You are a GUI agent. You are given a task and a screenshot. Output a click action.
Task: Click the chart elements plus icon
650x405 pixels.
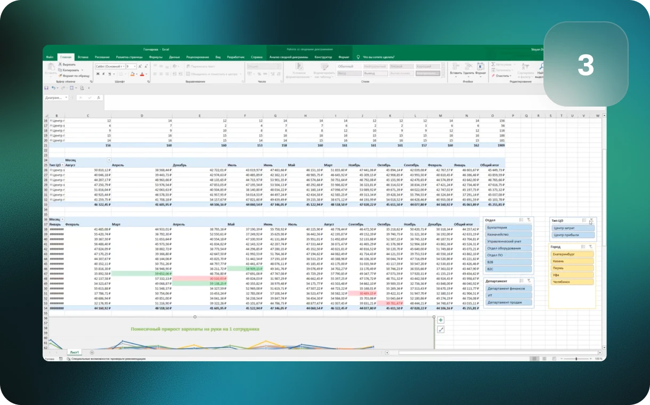pos(441,320)
